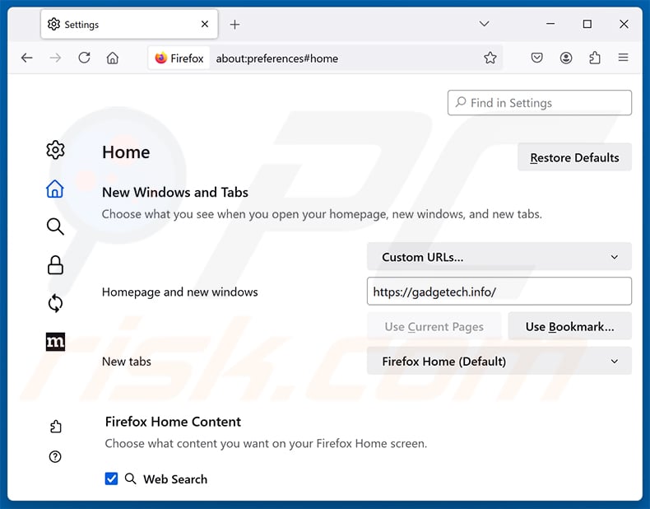Open the Firefox account icon

click(566, 58)
